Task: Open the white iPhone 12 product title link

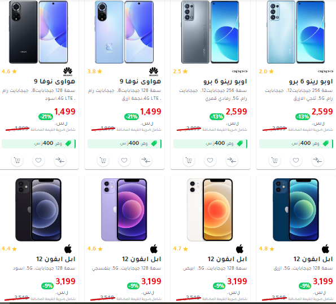Action: click(227, 259)
